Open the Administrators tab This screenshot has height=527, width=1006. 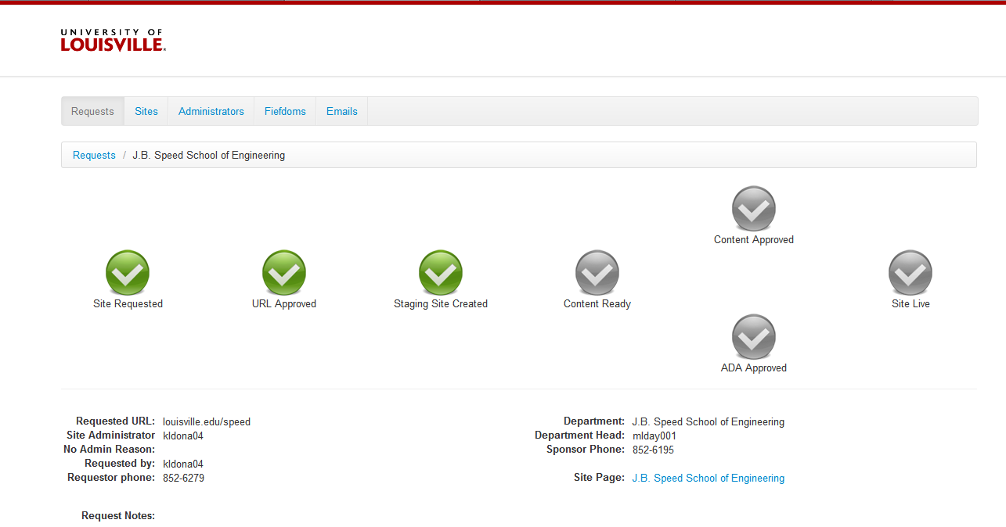point(211,111)
